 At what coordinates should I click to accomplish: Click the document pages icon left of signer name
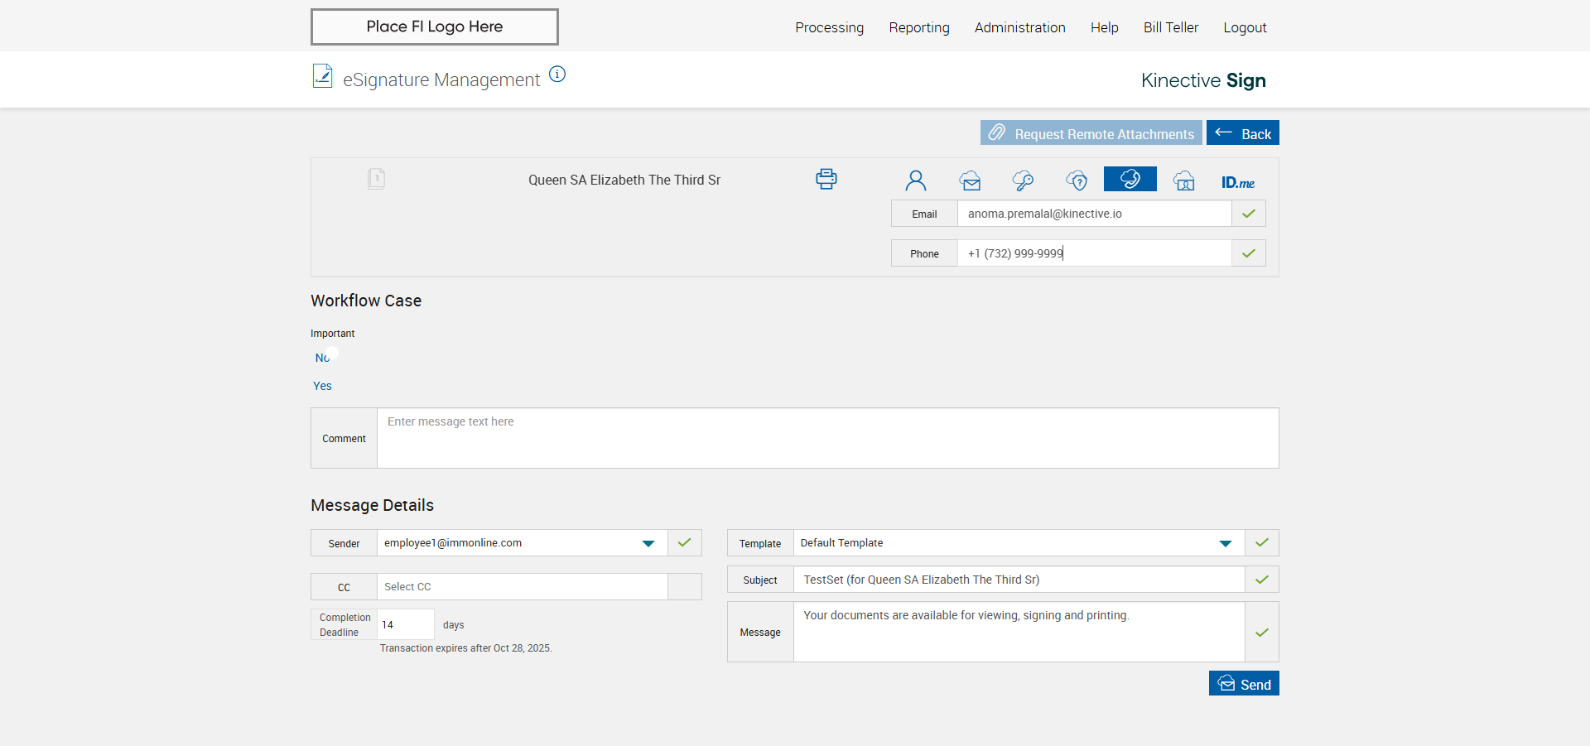(x=376, y=179)
